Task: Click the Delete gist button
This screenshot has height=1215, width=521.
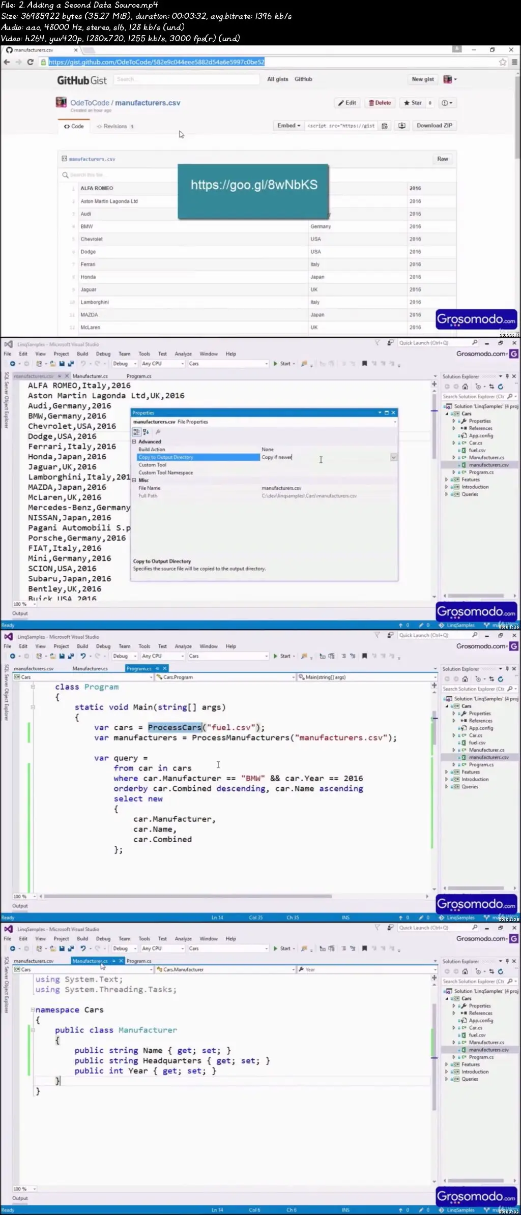Action: point(380,103)
